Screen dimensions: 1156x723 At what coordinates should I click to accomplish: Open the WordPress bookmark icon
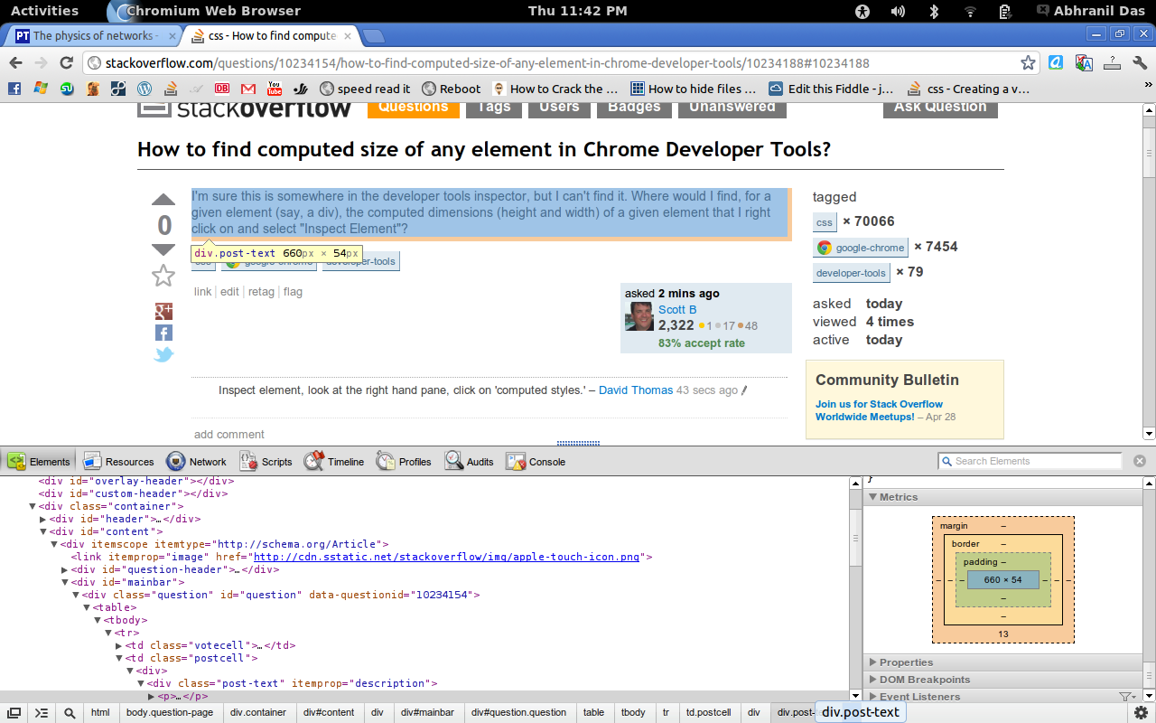(x=144, y=89)
